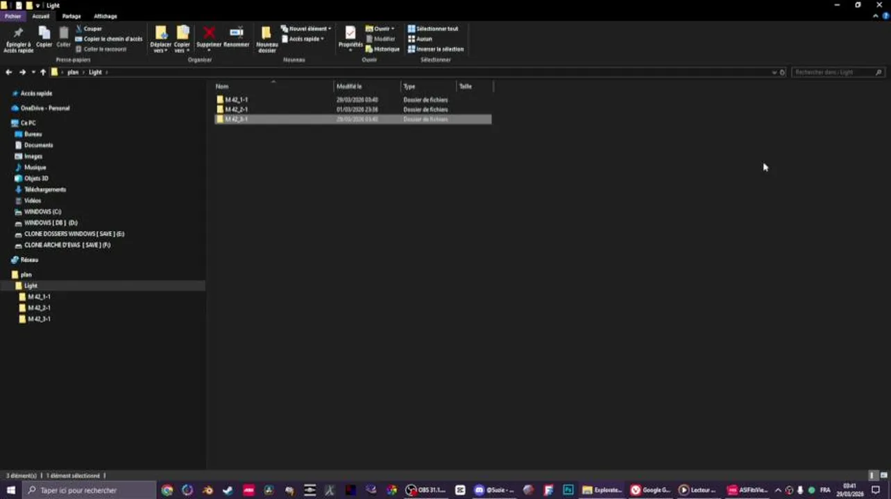
Task: Open the Windows Start menu
Action: pyautogui.click(x=11, y=490)
